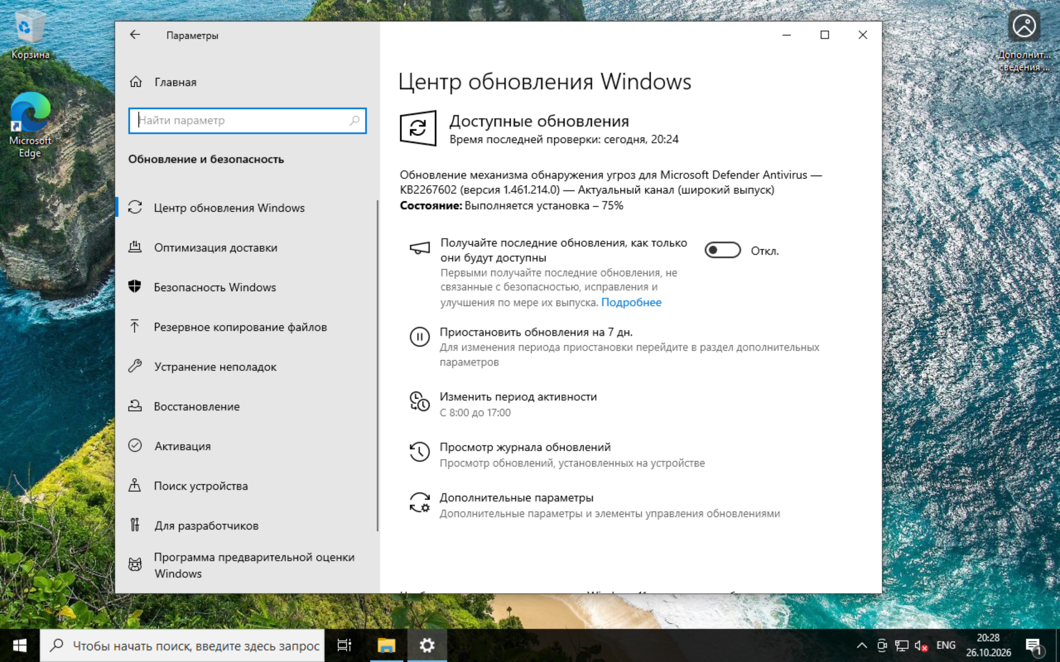Click the Найти параметр search field

[x=247, y=120]
